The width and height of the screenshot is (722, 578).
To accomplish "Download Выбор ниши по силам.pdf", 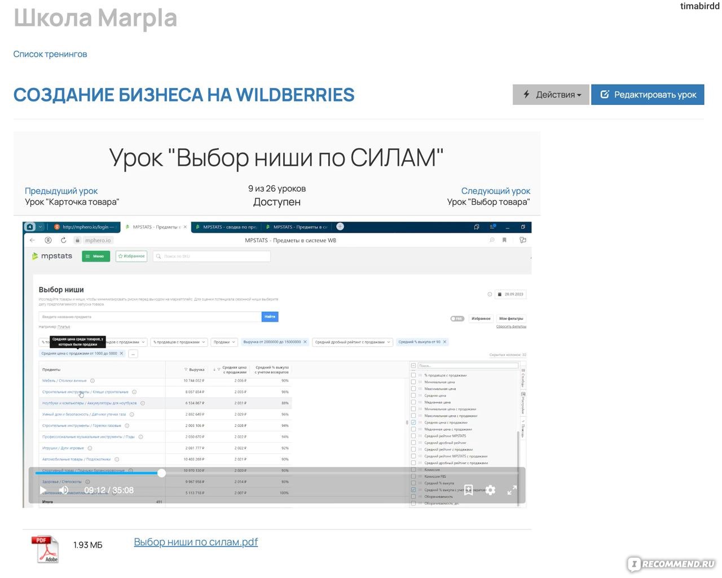I will tap(196, 542).
